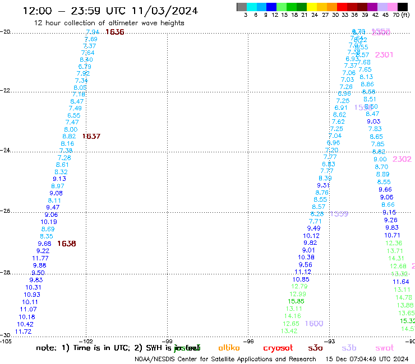Click the wave height value 12.79
This screenshot has height=364, width=415.
point(299,286)
